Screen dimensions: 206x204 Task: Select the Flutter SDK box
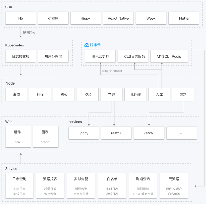coord(183,18)
